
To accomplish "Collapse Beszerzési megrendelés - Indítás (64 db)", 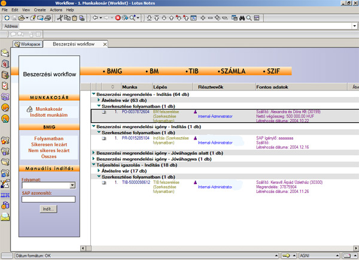I will coord(94,94).
